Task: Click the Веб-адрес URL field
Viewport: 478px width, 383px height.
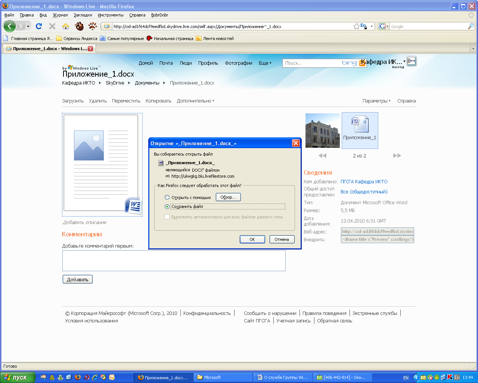Action: pyautogui.click(x=378, y=232)
